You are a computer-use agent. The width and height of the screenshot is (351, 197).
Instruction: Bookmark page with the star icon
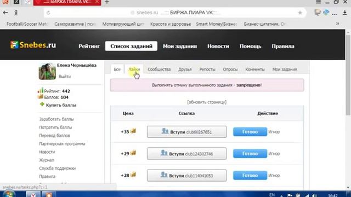click(x=300, y=13)
